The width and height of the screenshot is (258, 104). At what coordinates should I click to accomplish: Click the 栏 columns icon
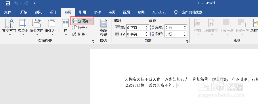click(65, 23)
